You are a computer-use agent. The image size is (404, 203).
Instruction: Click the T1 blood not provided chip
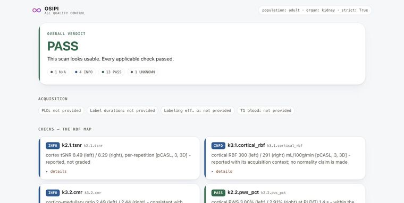[266, 110]
